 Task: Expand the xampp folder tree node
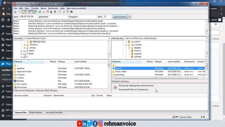pos(24,48)
